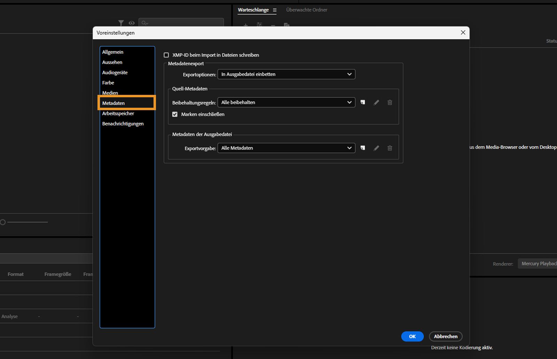Open the Warteschlange panel menu icon
The height and width of the screenshot is (359, 557).
(275, 10)
